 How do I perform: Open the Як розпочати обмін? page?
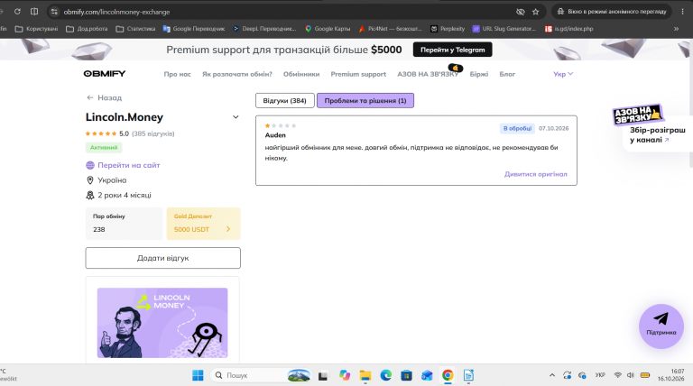pyautogui.click(x=237, y=74)
